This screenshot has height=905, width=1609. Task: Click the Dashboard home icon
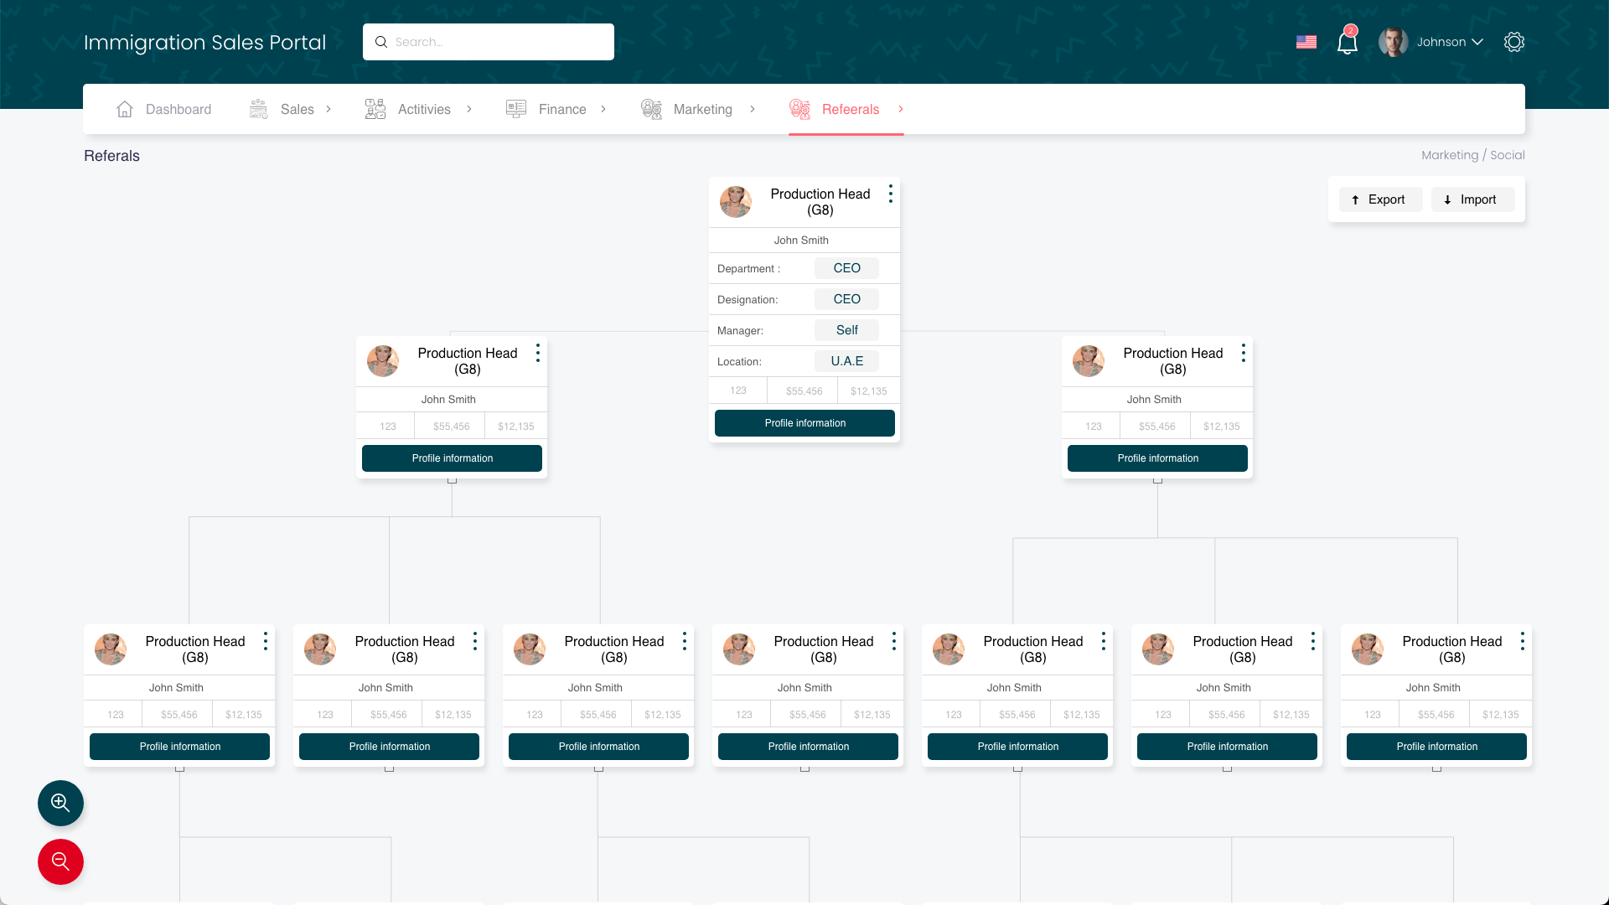pyautogui.click(x=125, y=109)
